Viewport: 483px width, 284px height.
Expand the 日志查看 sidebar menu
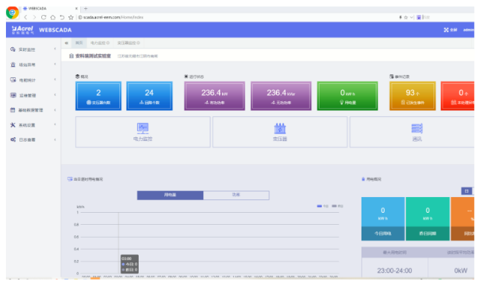[x=33, y=139]
